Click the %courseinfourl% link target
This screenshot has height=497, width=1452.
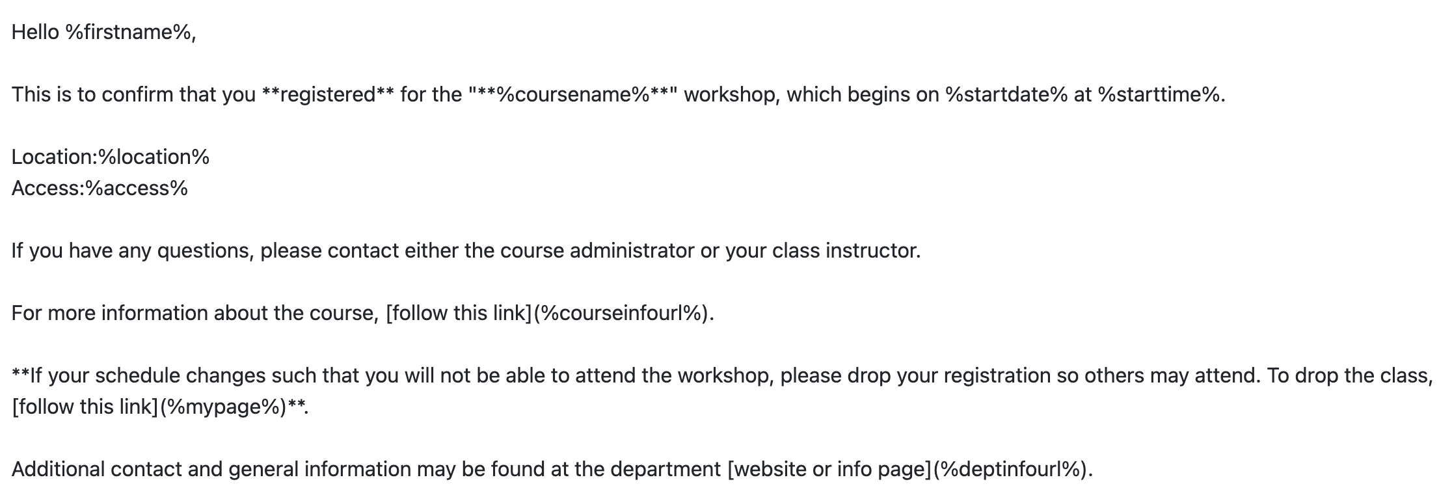tap(622, 313)
